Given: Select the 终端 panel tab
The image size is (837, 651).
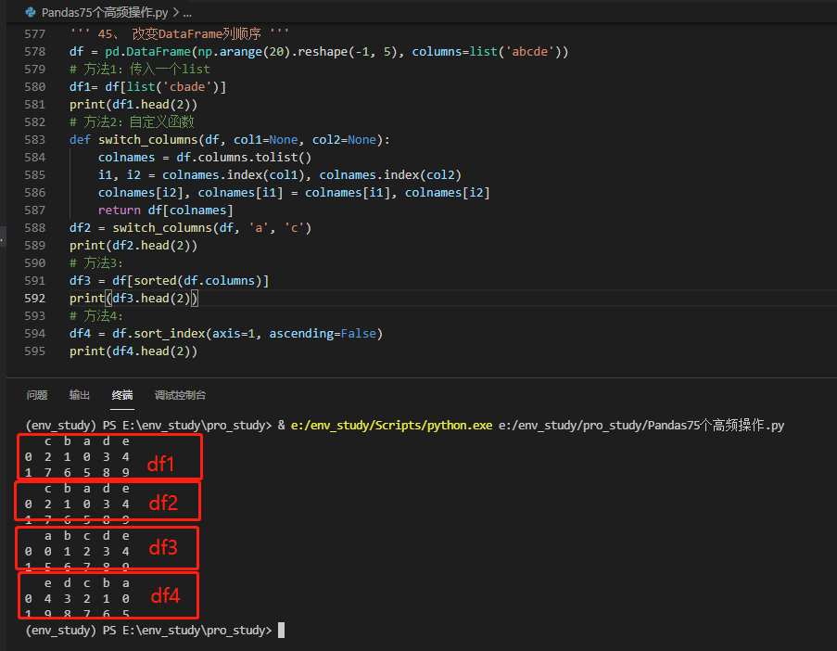Looking at the screenshot, I should click(x=122, y=395).
